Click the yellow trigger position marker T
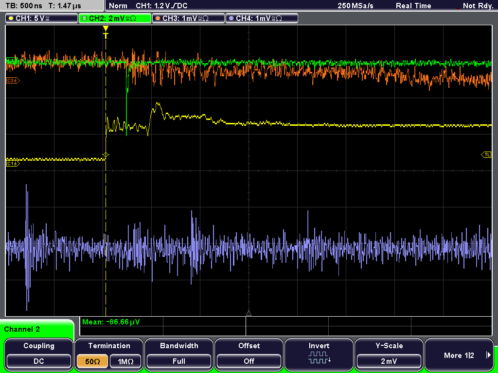 coord(106,33)
